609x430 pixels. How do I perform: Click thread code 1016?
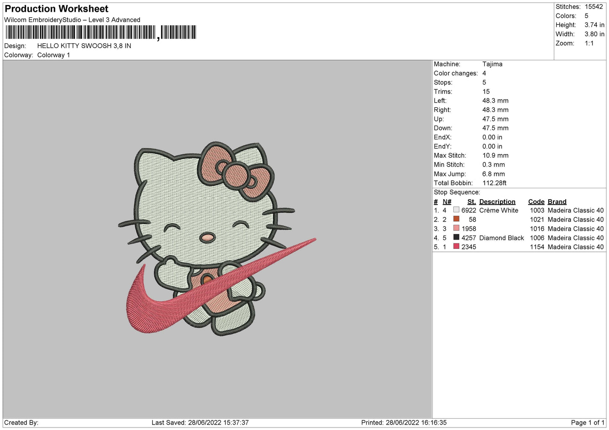[x=537, y=229]
